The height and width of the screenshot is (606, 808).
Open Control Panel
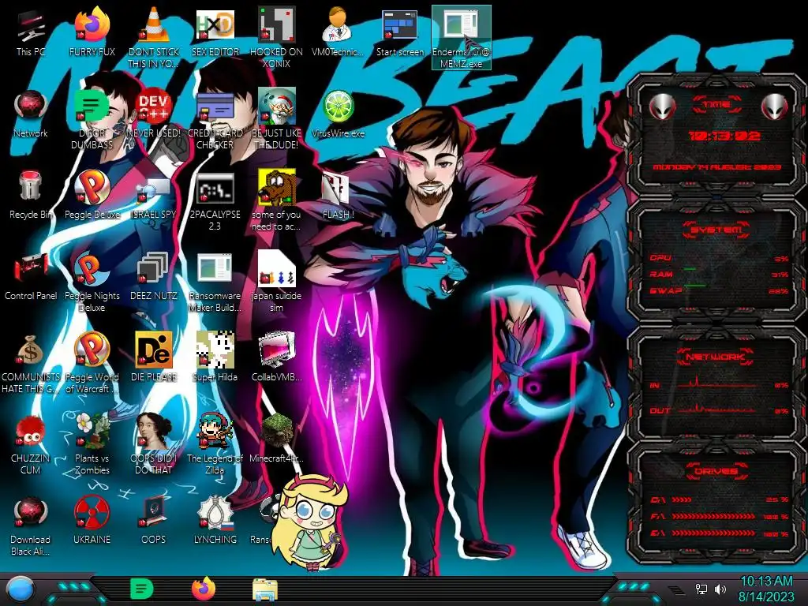31,277
